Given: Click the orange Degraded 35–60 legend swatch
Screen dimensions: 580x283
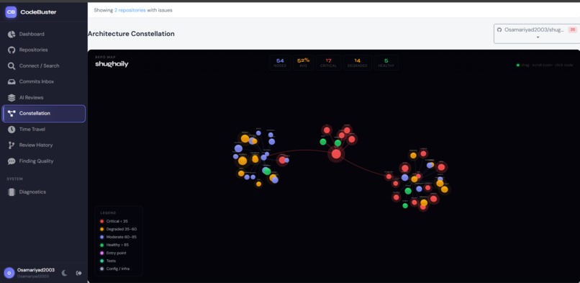Looking at the screenshot, I should (x=101, y=230).
